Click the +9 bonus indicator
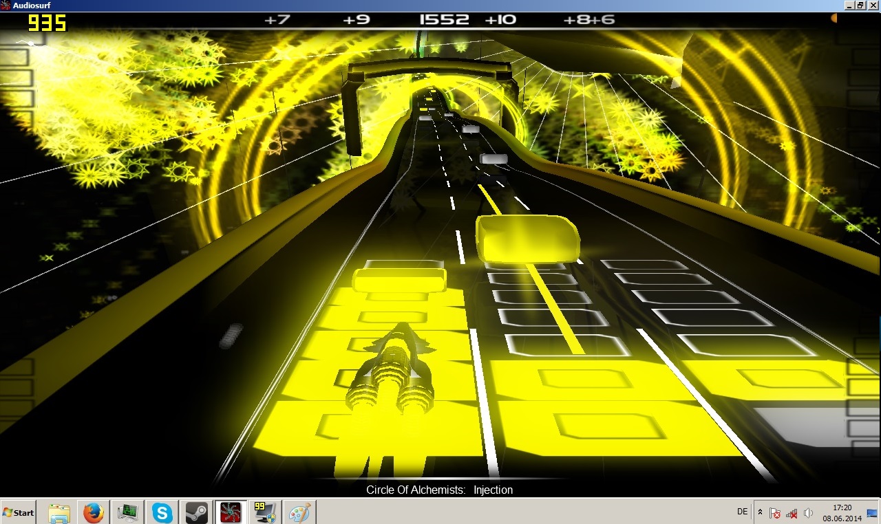Screen dimensions: 881x524 pyautogui.click(x=357, y=20)
